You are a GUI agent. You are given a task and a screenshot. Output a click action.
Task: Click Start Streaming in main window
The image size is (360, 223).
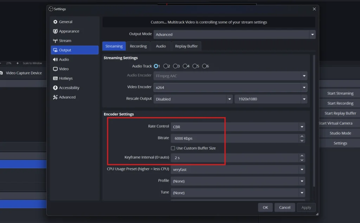340,93
